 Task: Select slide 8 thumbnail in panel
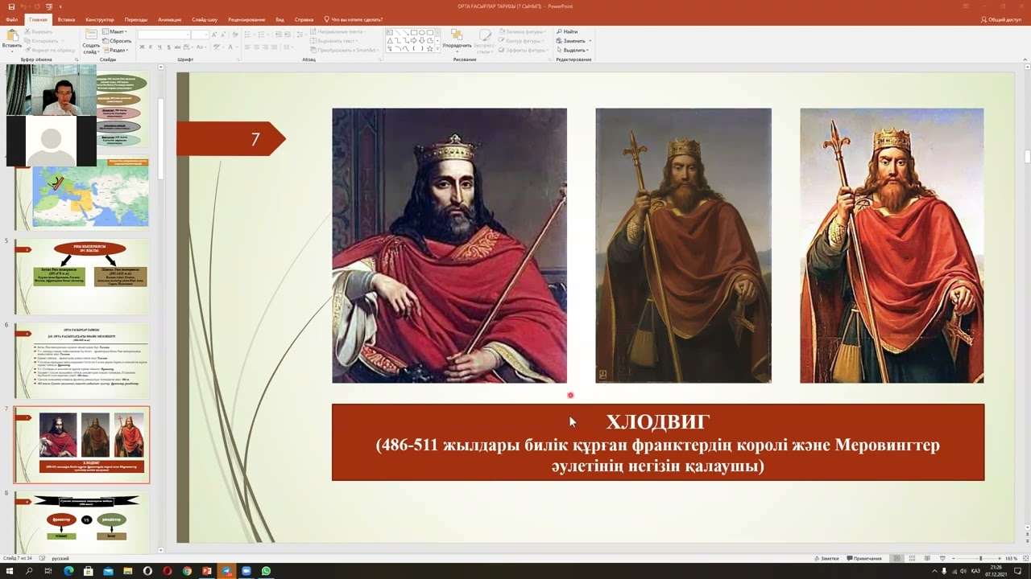(82, 522)
